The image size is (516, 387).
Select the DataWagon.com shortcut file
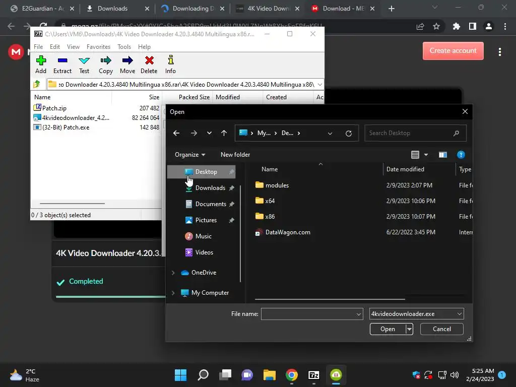coord(288,232)
